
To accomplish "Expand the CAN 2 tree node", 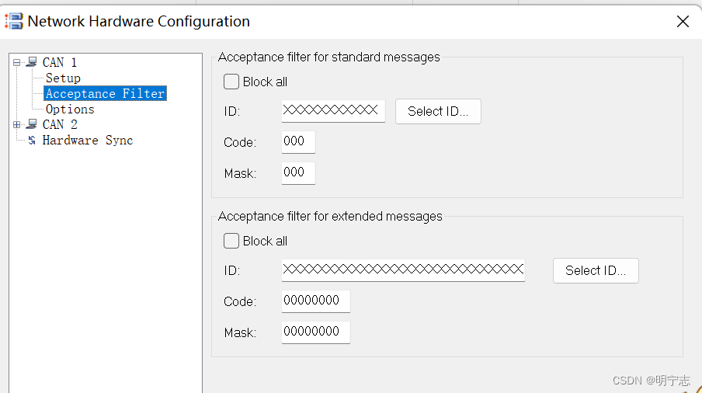I will 17,124.
